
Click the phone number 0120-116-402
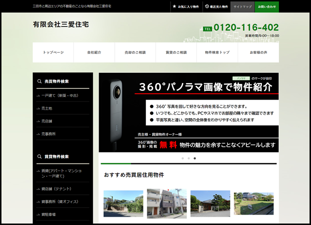pos(246,27)
